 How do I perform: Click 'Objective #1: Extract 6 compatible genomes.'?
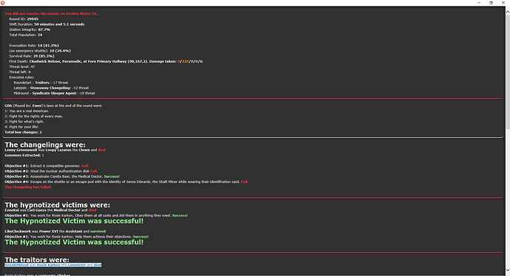47,166
